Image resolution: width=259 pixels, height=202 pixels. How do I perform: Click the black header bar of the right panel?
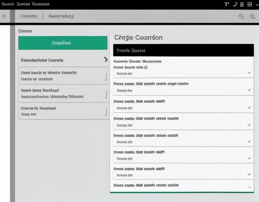pos(183,50)
